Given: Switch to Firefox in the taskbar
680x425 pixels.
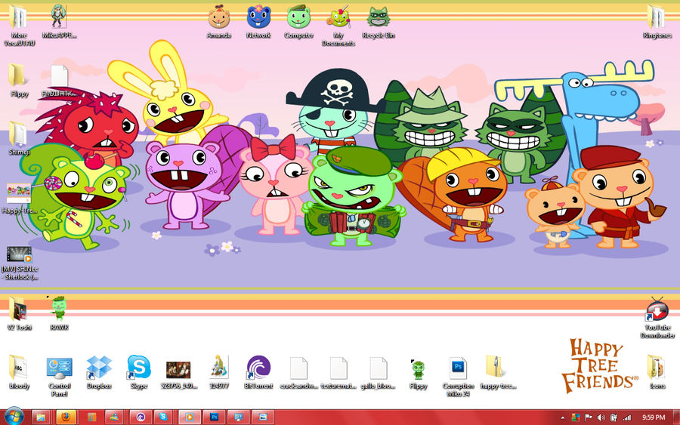Looking at the screenshot, I should point(66,417).
